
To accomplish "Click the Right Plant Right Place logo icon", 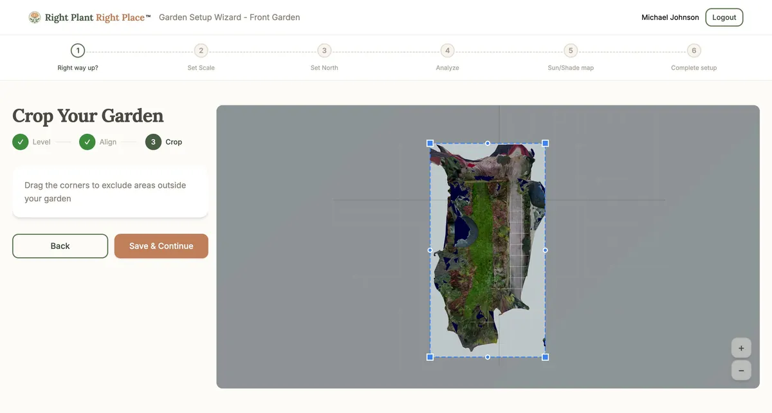I will [35, 17].
